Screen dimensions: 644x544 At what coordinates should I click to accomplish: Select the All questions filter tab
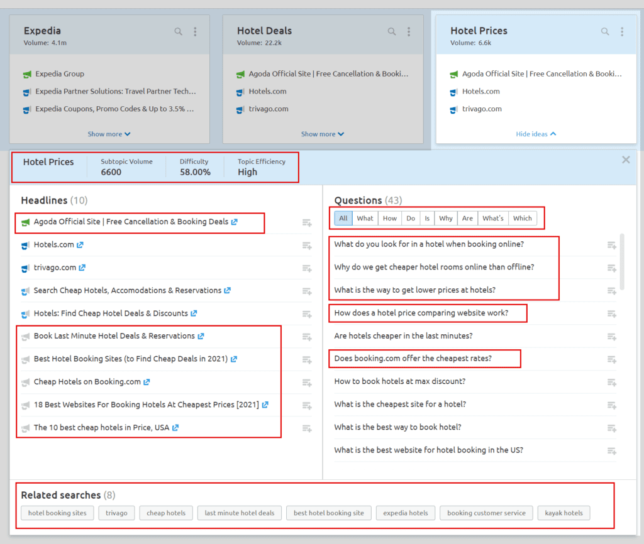click(343, 218)
